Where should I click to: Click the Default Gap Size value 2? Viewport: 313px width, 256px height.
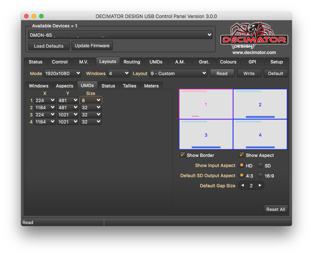click(251, 186)
